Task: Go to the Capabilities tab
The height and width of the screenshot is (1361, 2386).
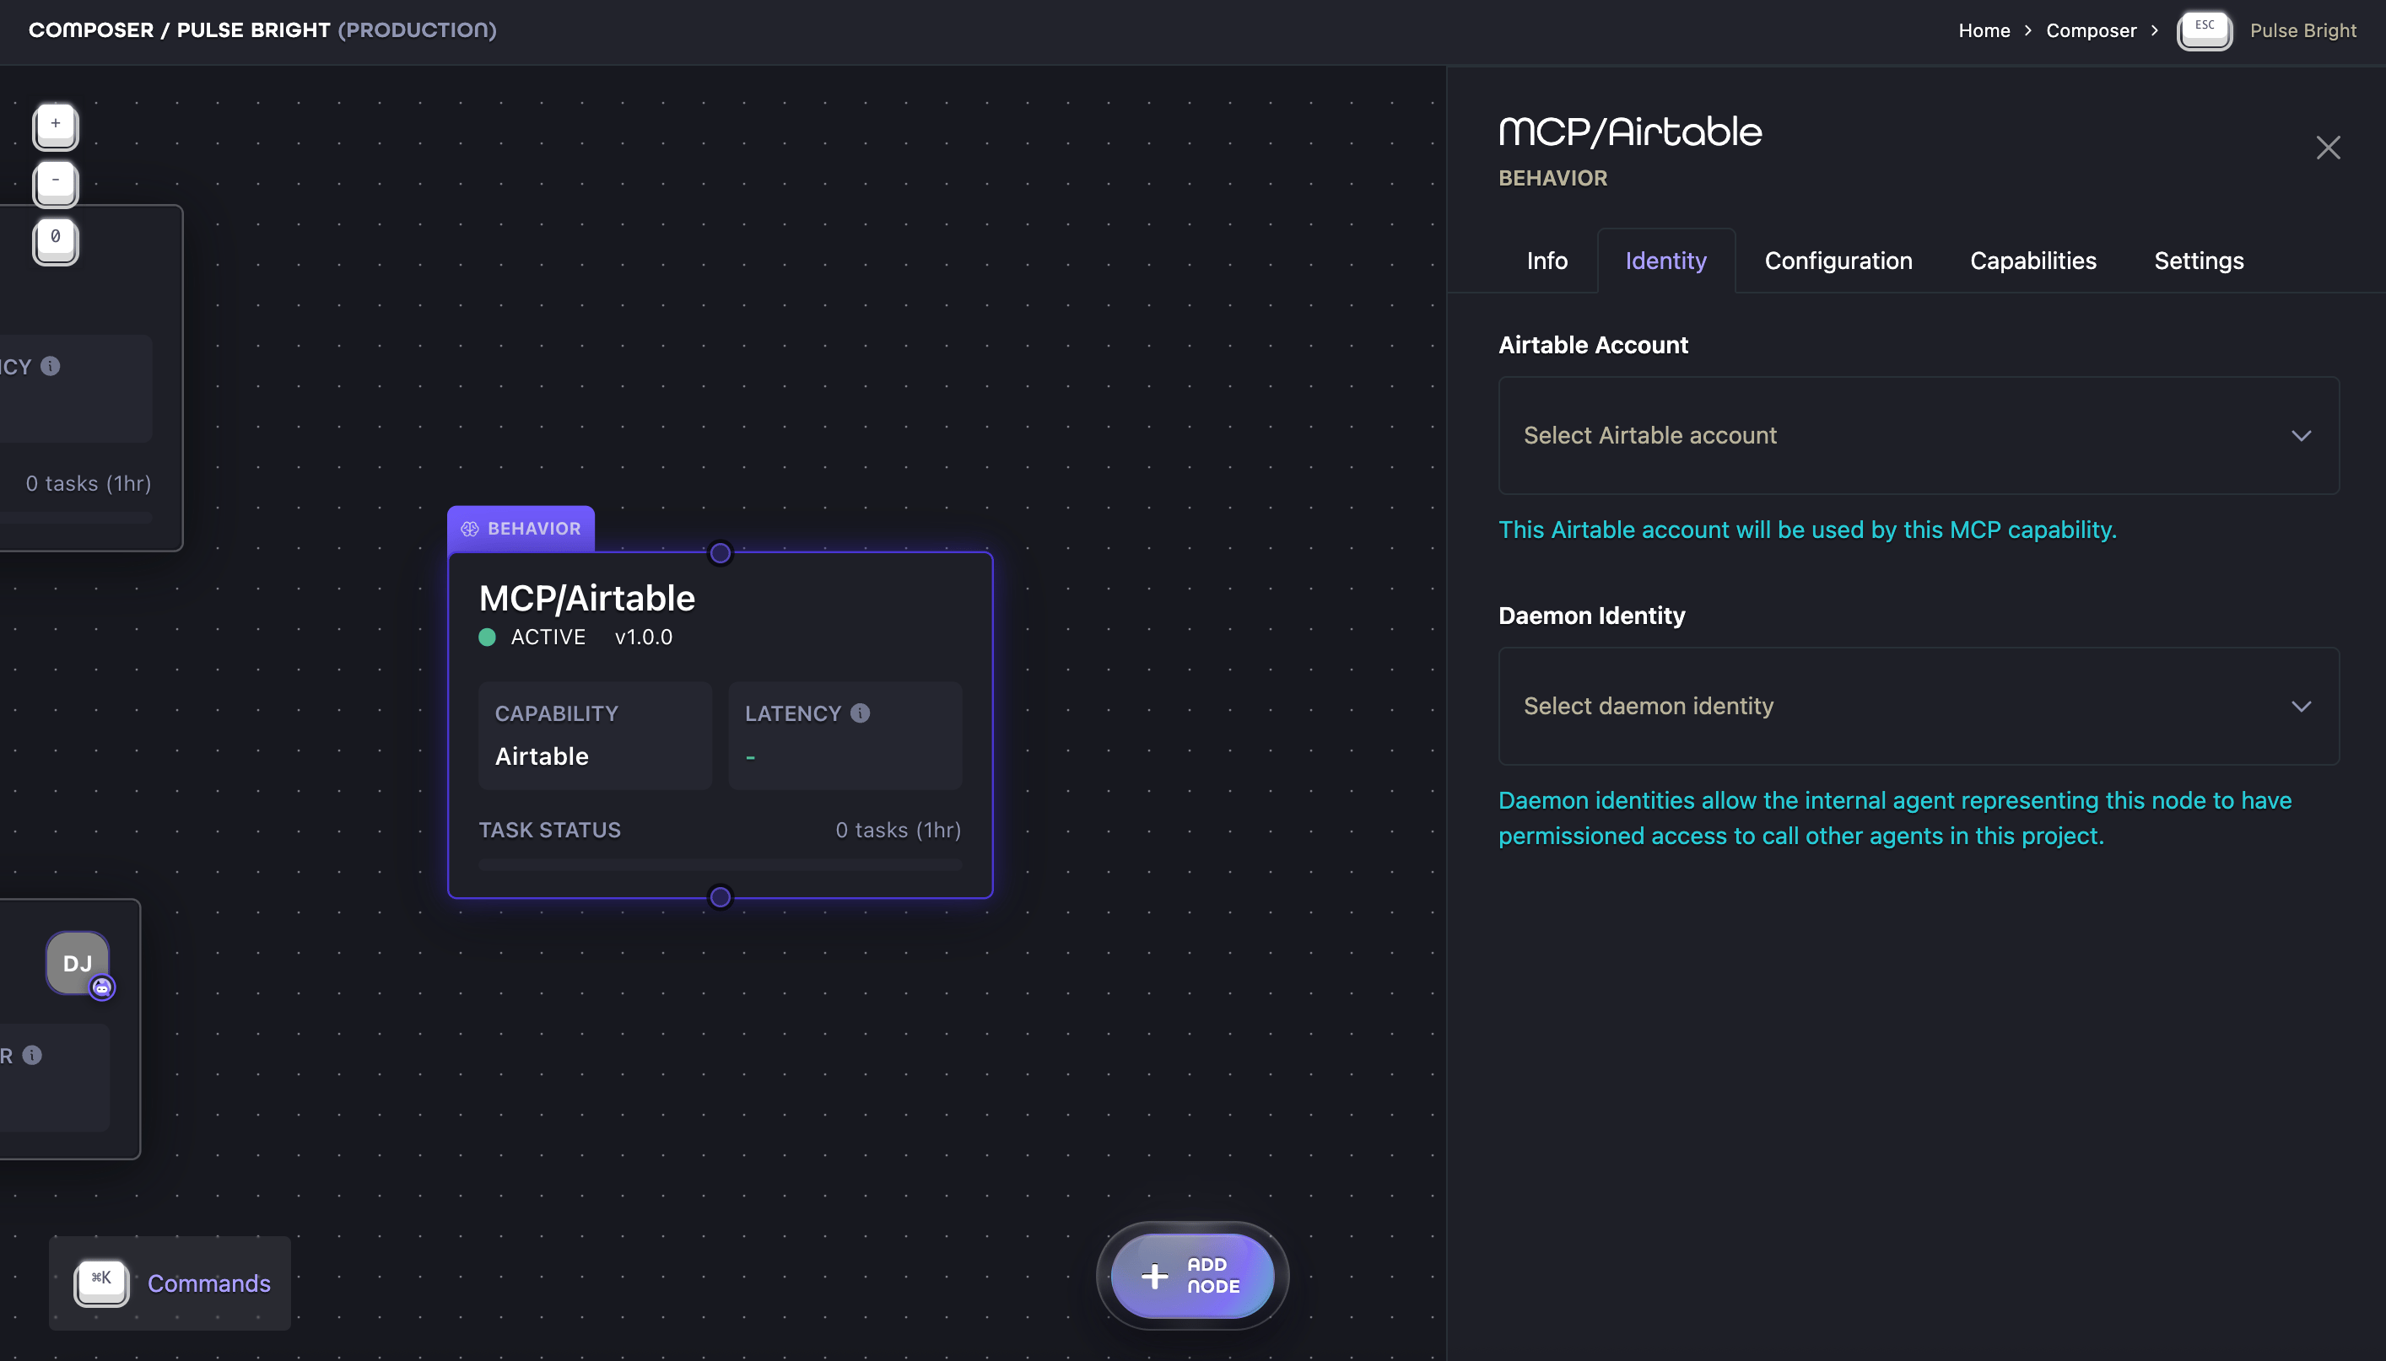Action: [2032, 261]
